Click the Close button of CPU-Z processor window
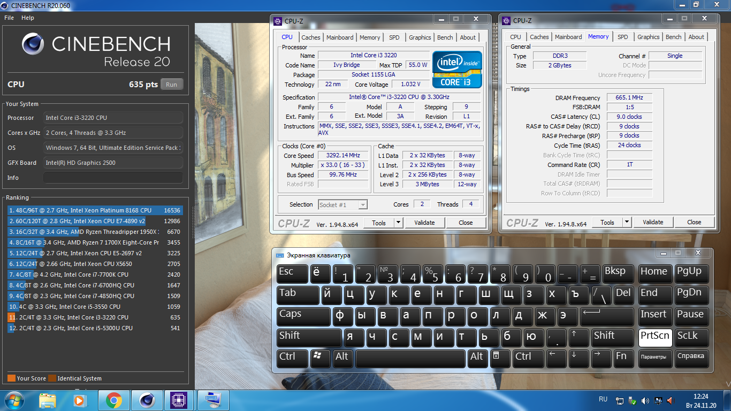731x411 pixels. point(466,223)
